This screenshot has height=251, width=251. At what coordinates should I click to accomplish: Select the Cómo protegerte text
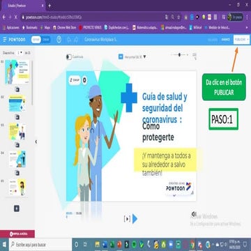pos(158,132)
